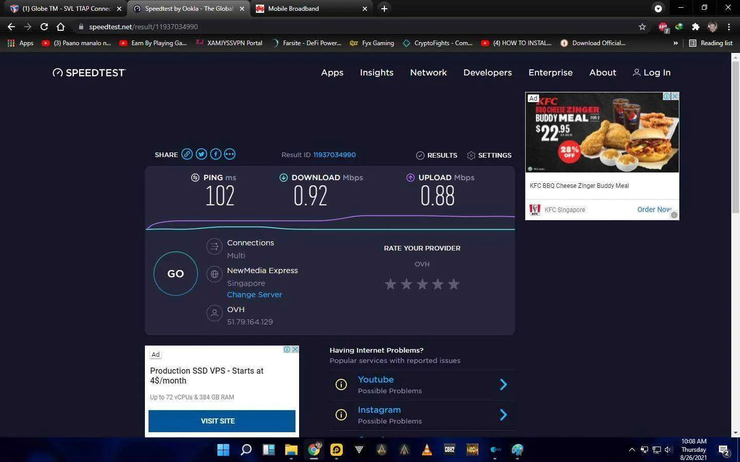Open the About menu
Image resolution: width=740 pixels, height=462 pixels.
603,72
